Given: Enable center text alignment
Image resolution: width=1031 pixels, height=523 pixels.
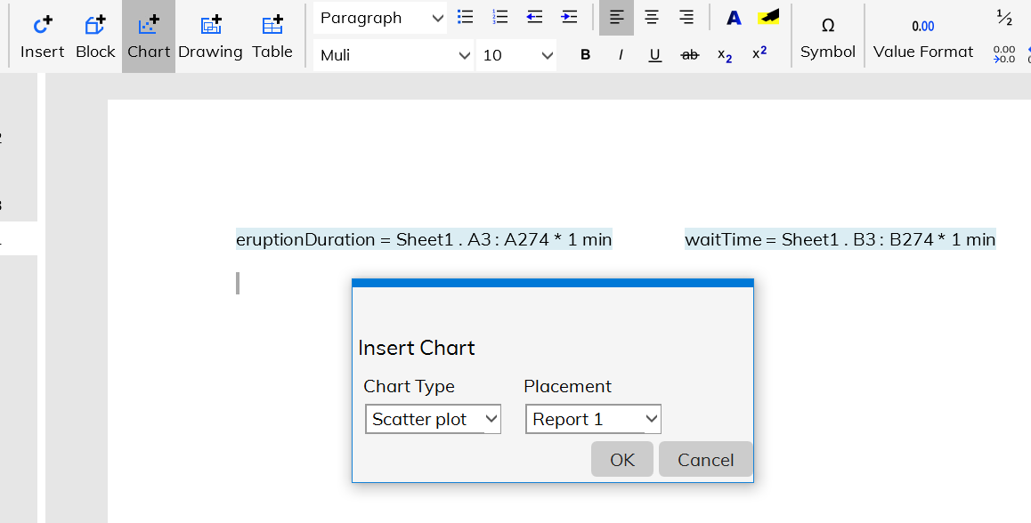Looking at the screenshot, I should pos(652,18).
